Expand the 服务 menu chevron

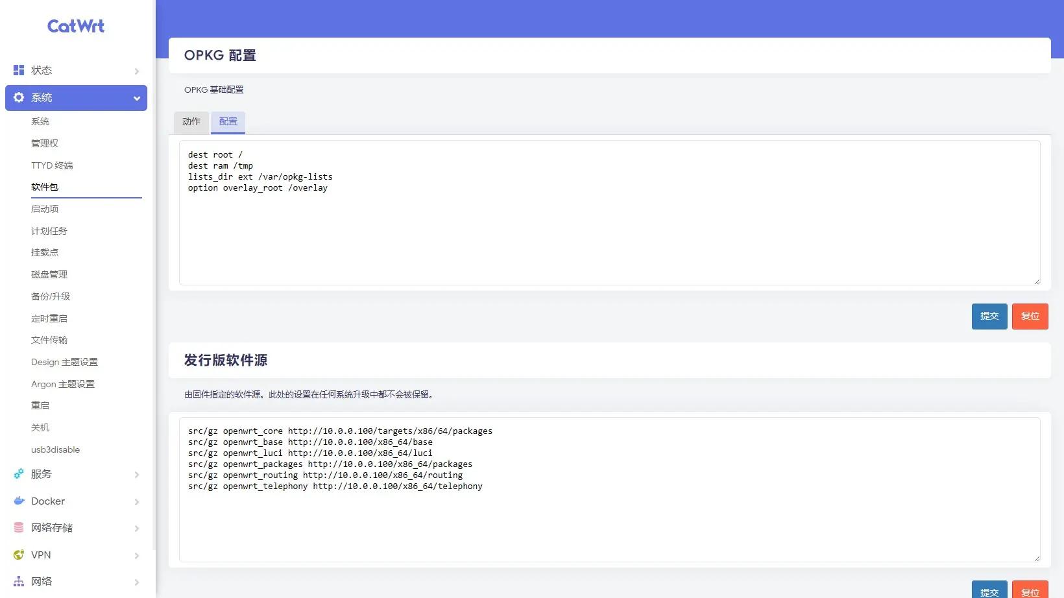(137, 475)
